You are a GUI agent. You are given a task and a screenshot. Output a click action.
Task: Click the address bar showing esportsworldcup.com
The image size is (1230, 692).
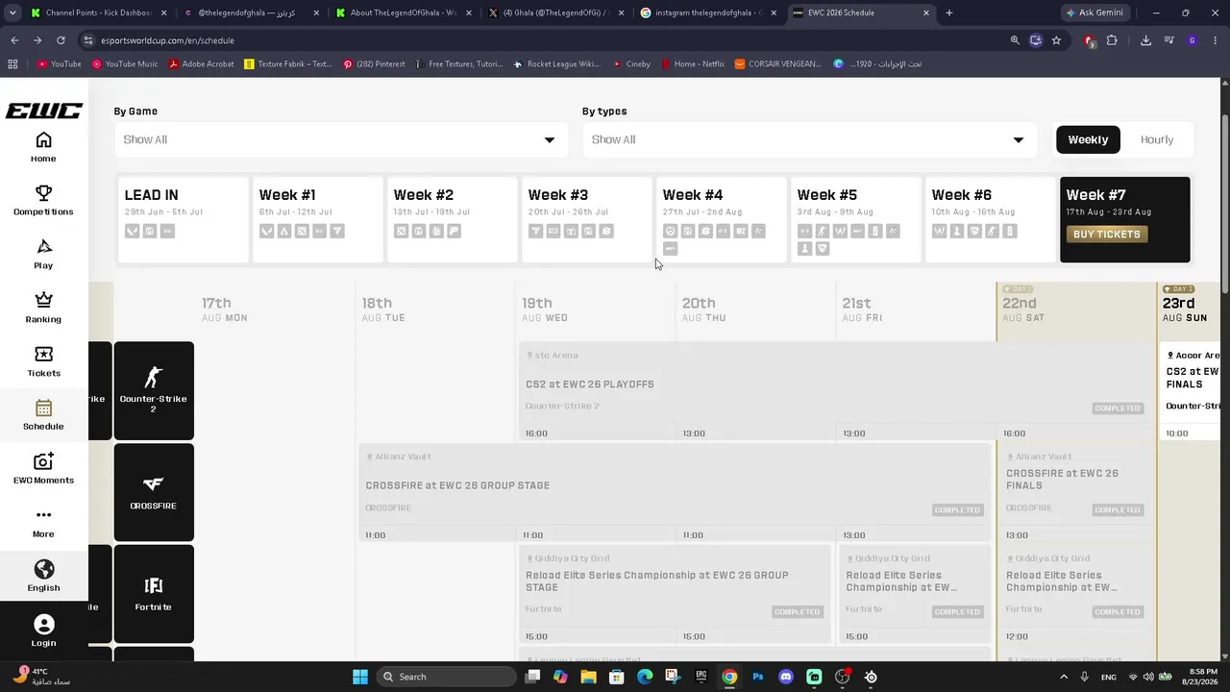click(538, 40)
